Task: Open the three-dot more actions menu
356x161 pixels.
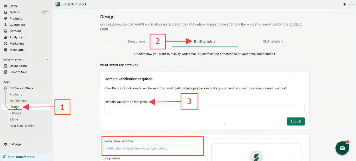Action: pos(351,4)
